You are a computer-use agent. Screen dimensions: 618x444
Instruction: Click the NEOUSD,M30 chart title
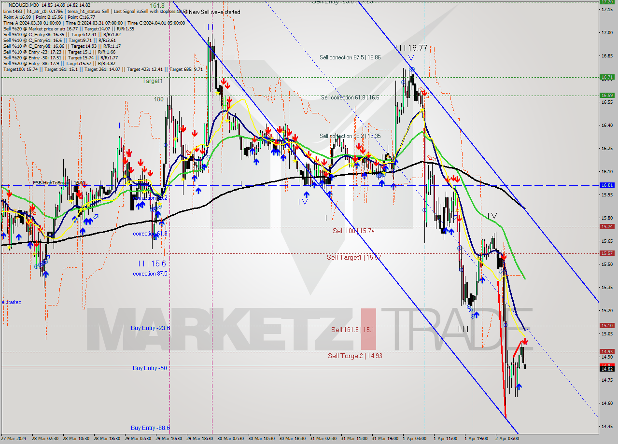point(22,4)
